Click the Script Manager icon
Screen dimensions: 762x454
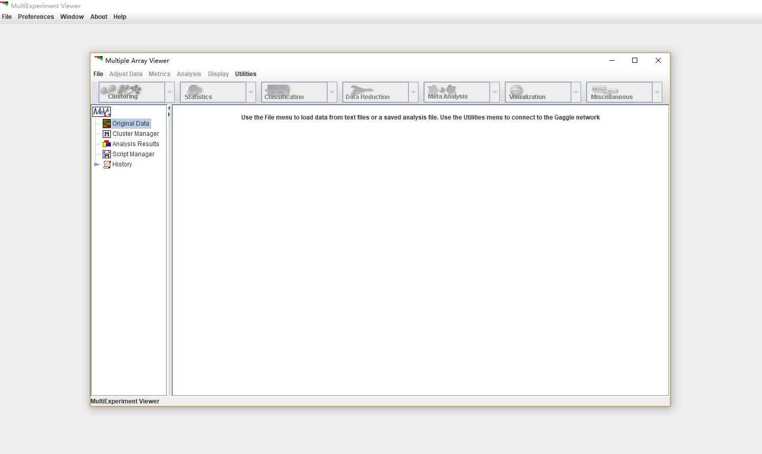[107, 154]
